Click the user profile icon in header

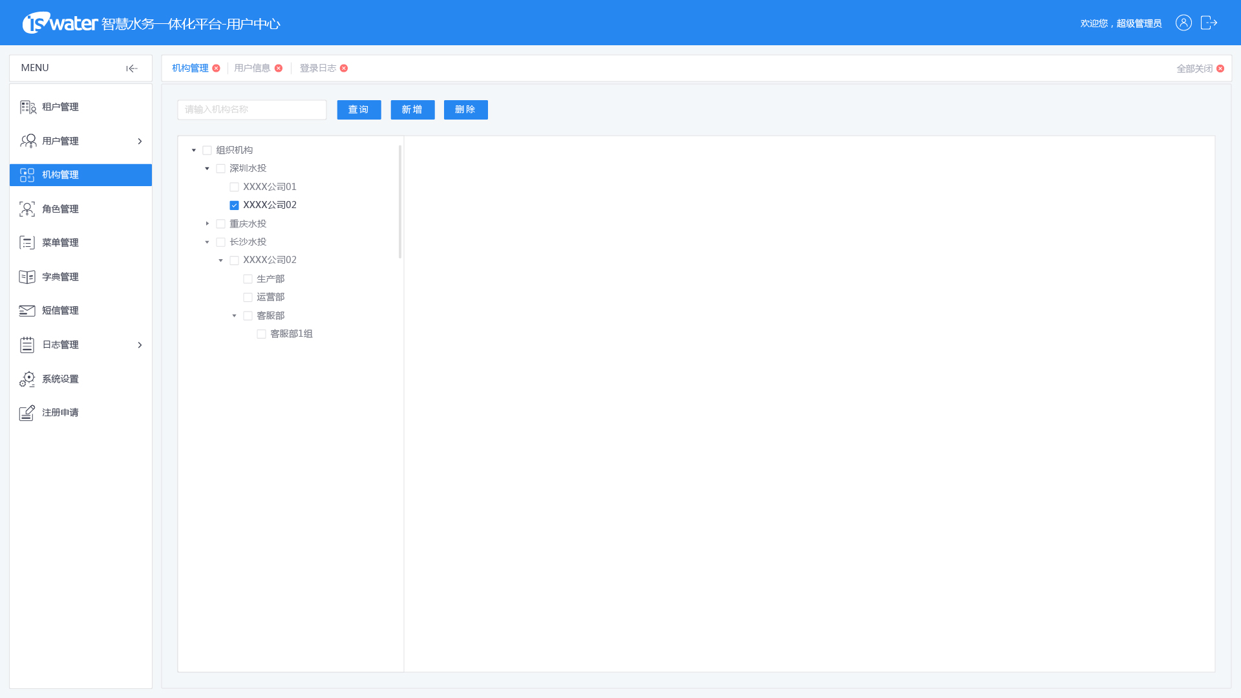click(x=1183, y=23)
